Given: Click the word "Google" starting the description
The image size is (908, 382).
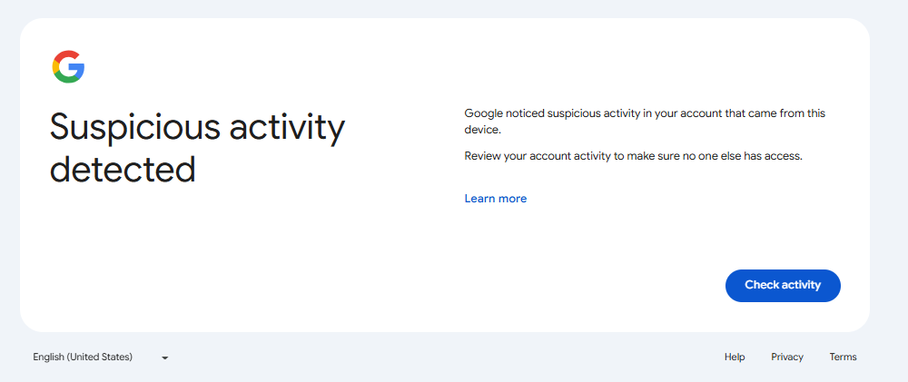Looking at the screenshot, I should [x=485, y=113].
